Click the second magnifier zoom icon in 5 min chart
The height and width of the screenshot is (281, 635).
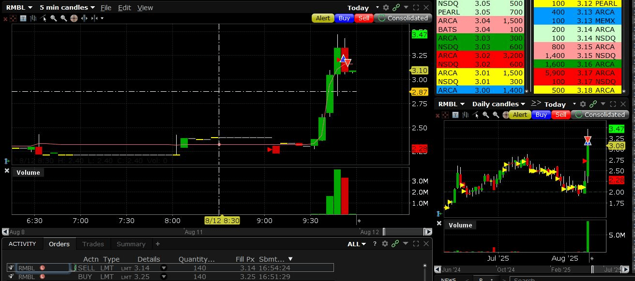tap(63, 18)
